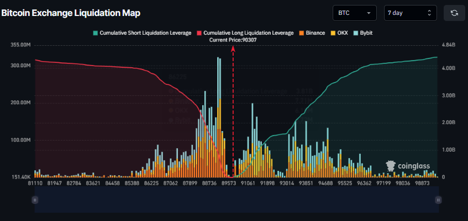Click the red long leverage legend swatch
The height and width of the screenshot is (221, 468).
[199, 33]
